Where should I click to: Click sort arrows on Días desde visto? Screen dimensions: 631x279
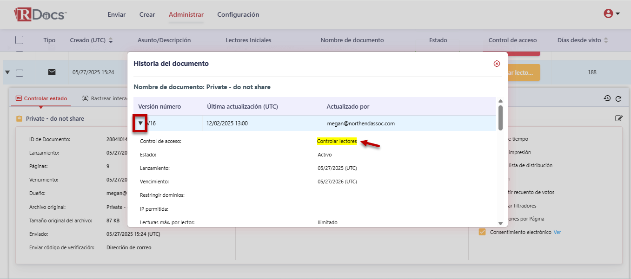[606, 40]
